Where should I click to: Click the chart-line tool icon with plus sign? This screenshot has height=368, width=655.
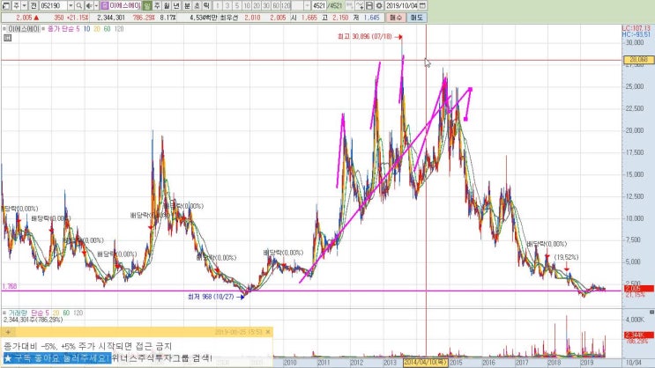point(360,6)
